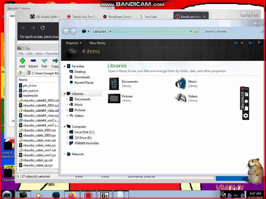The width and height of the screenshot is (266, 199).
Task: Select vbaudio_cable64_vista.sys in the 7-Zip list
Action: pos(41,115)
